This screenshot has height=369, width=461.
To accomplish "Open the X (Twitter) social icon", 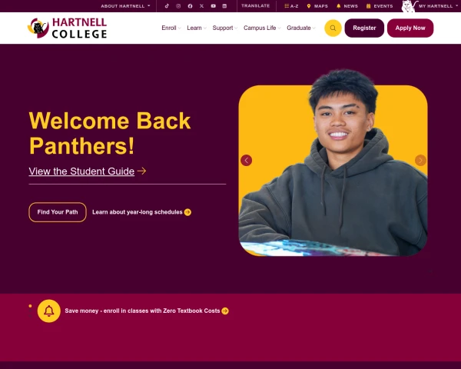I will (x=201, y=6).
